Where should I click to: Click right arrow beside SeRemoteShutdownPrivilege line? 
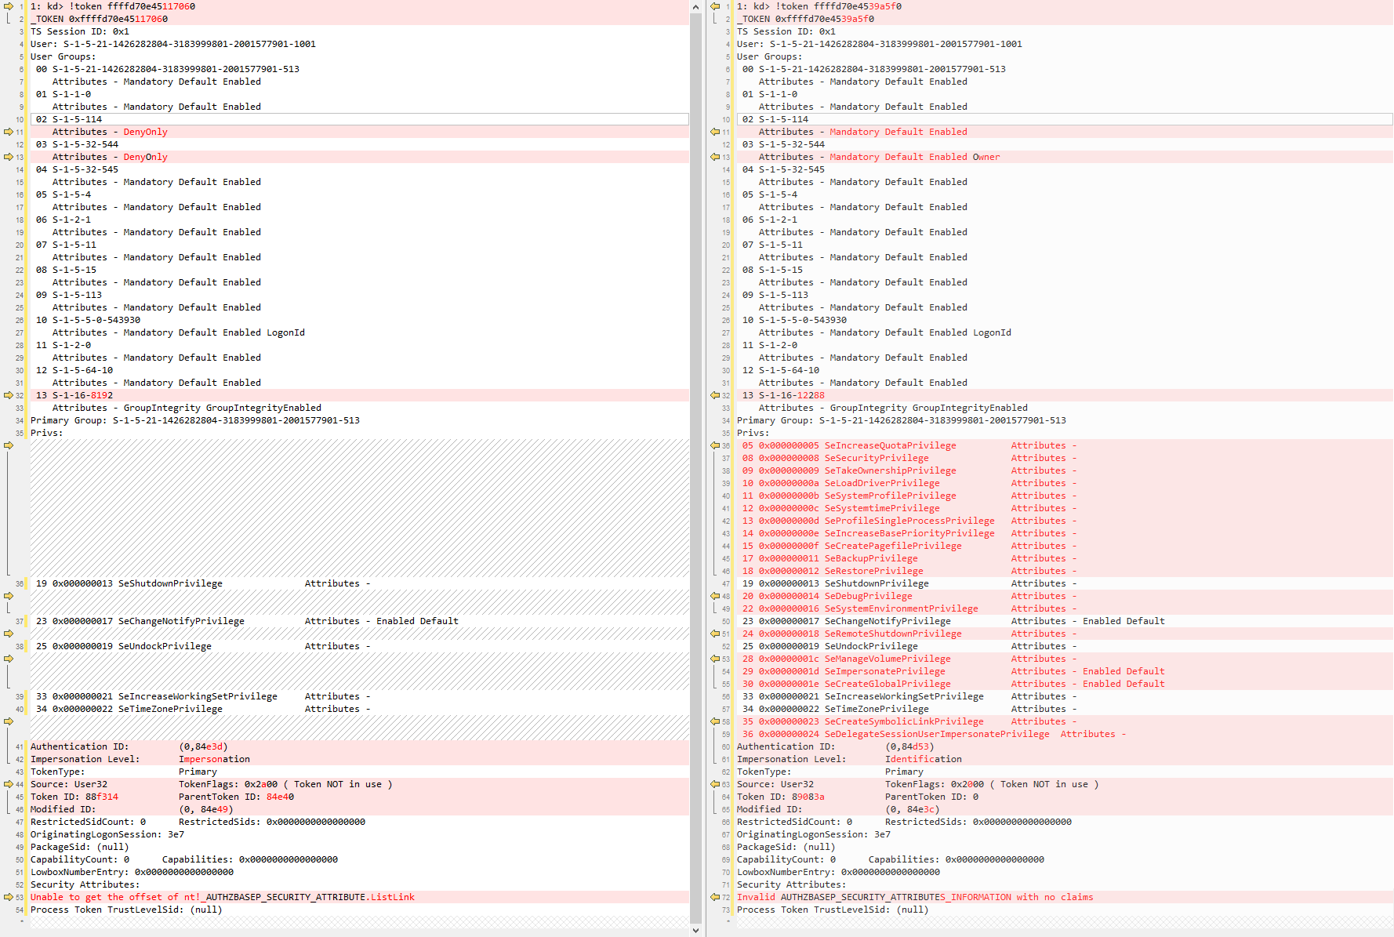coord(715,634)
